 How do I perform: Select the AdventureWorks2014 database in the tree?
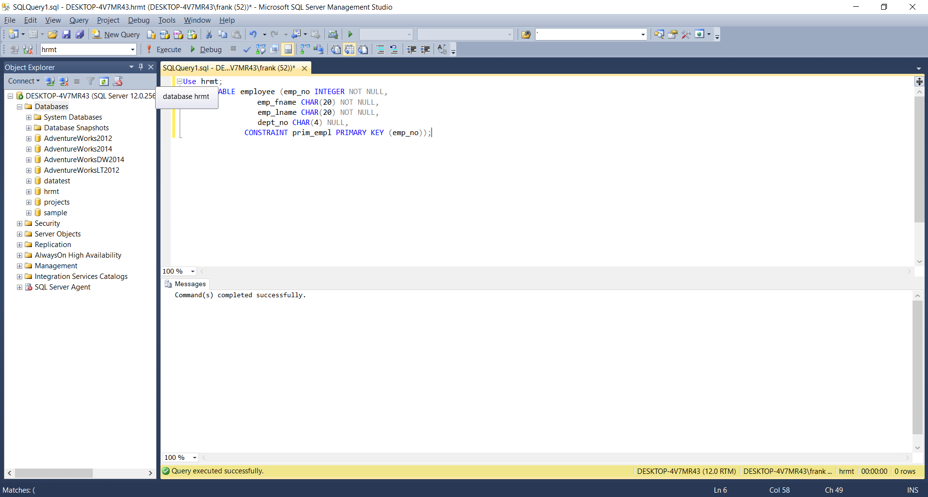coord(78,149)
